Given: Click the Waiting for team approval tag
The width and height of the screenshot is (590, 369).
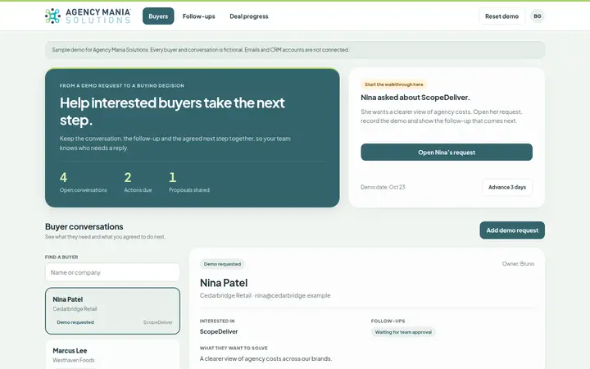Looking at the screenshot, I should pos(403,332).
